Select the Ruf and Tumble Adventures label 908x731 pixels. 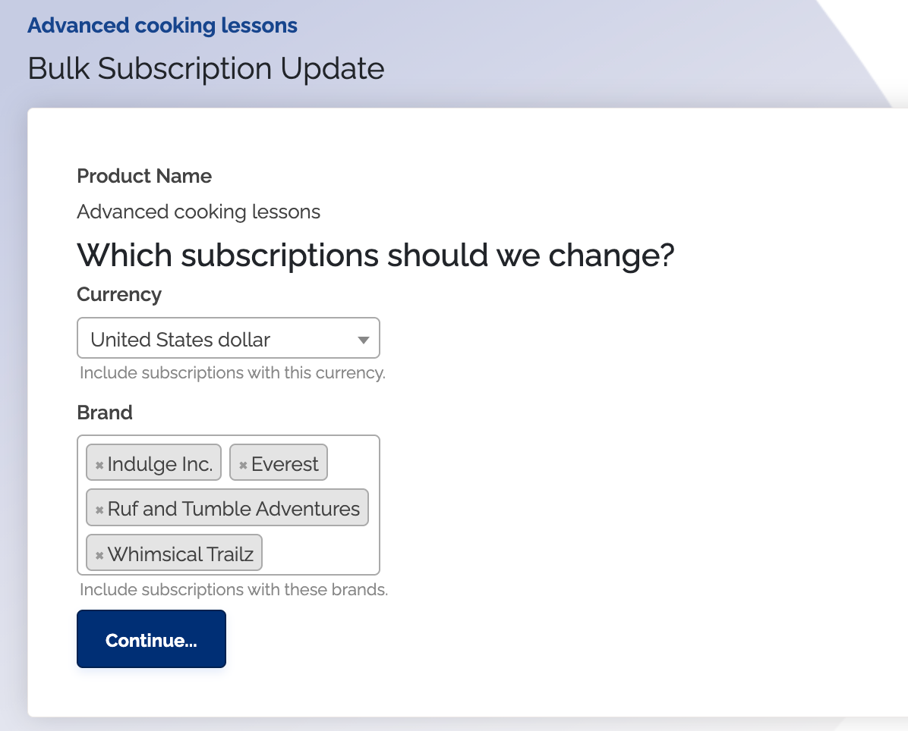234,509
